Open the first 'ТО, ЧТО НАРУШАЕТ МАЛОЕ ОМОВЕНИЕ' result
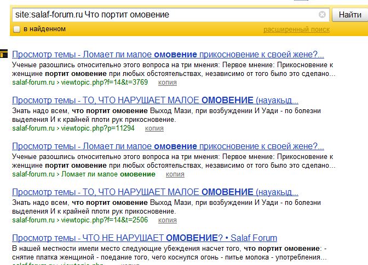 [155, 100]
